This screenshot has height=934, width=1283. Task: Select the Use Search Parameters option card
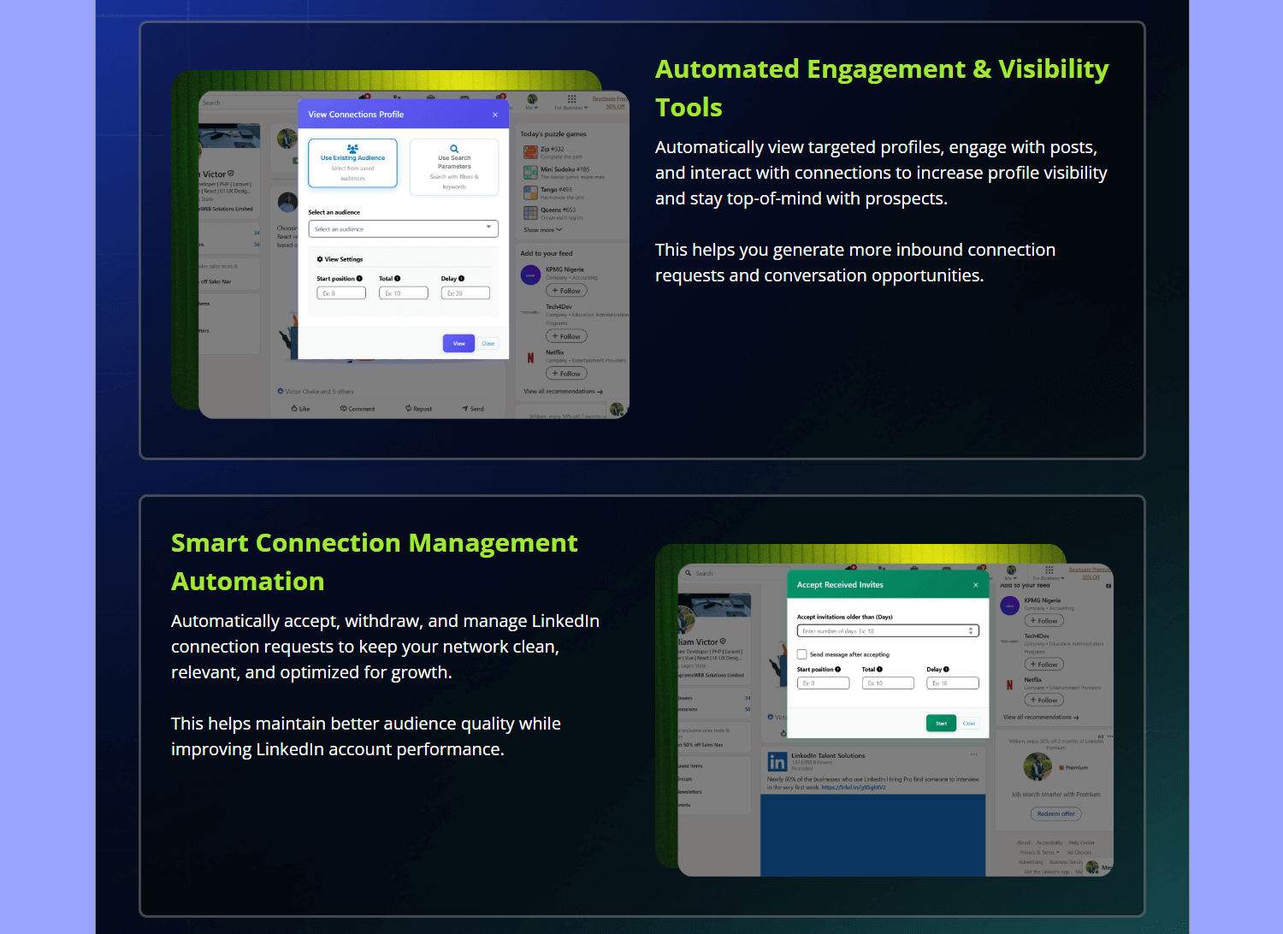click(454, 168)
